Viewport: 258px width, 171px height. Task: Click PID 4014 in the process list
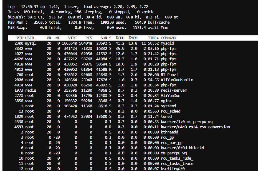[19, 85]
